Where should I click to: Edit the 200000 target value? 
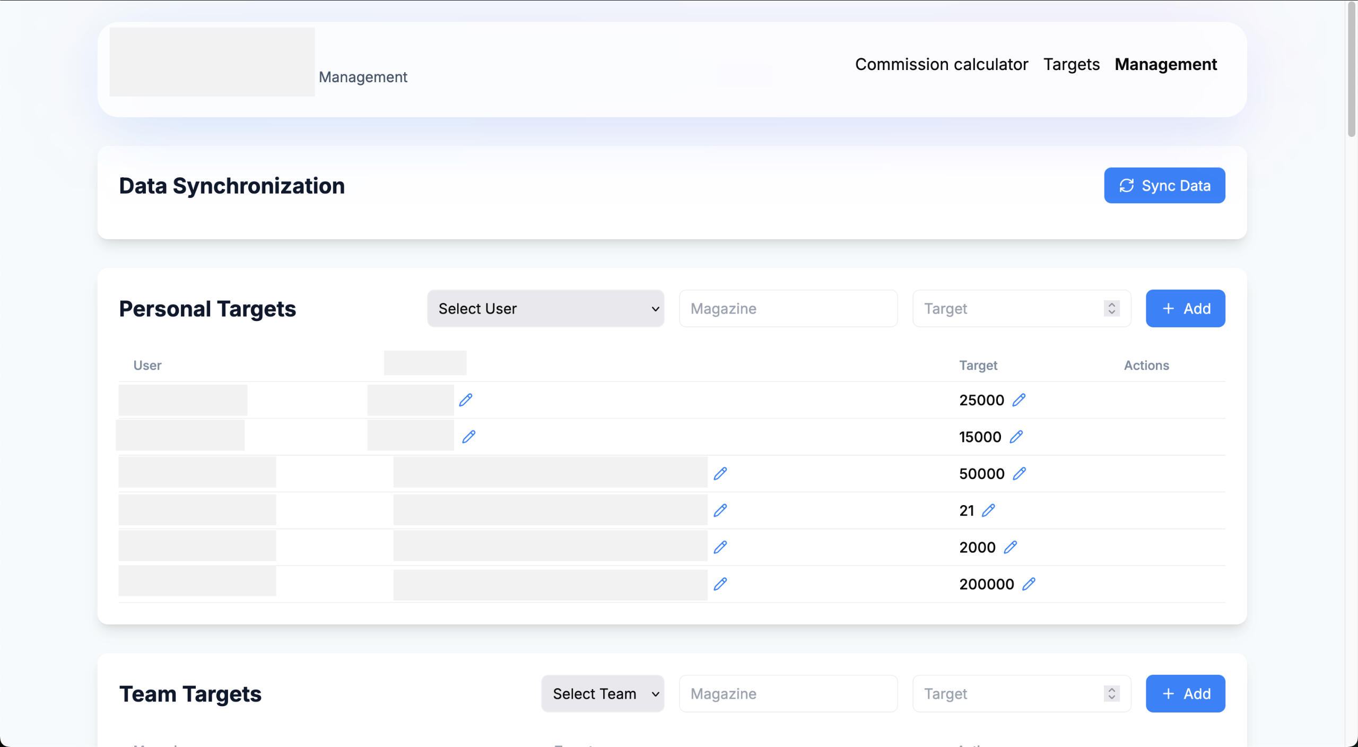1029,584
